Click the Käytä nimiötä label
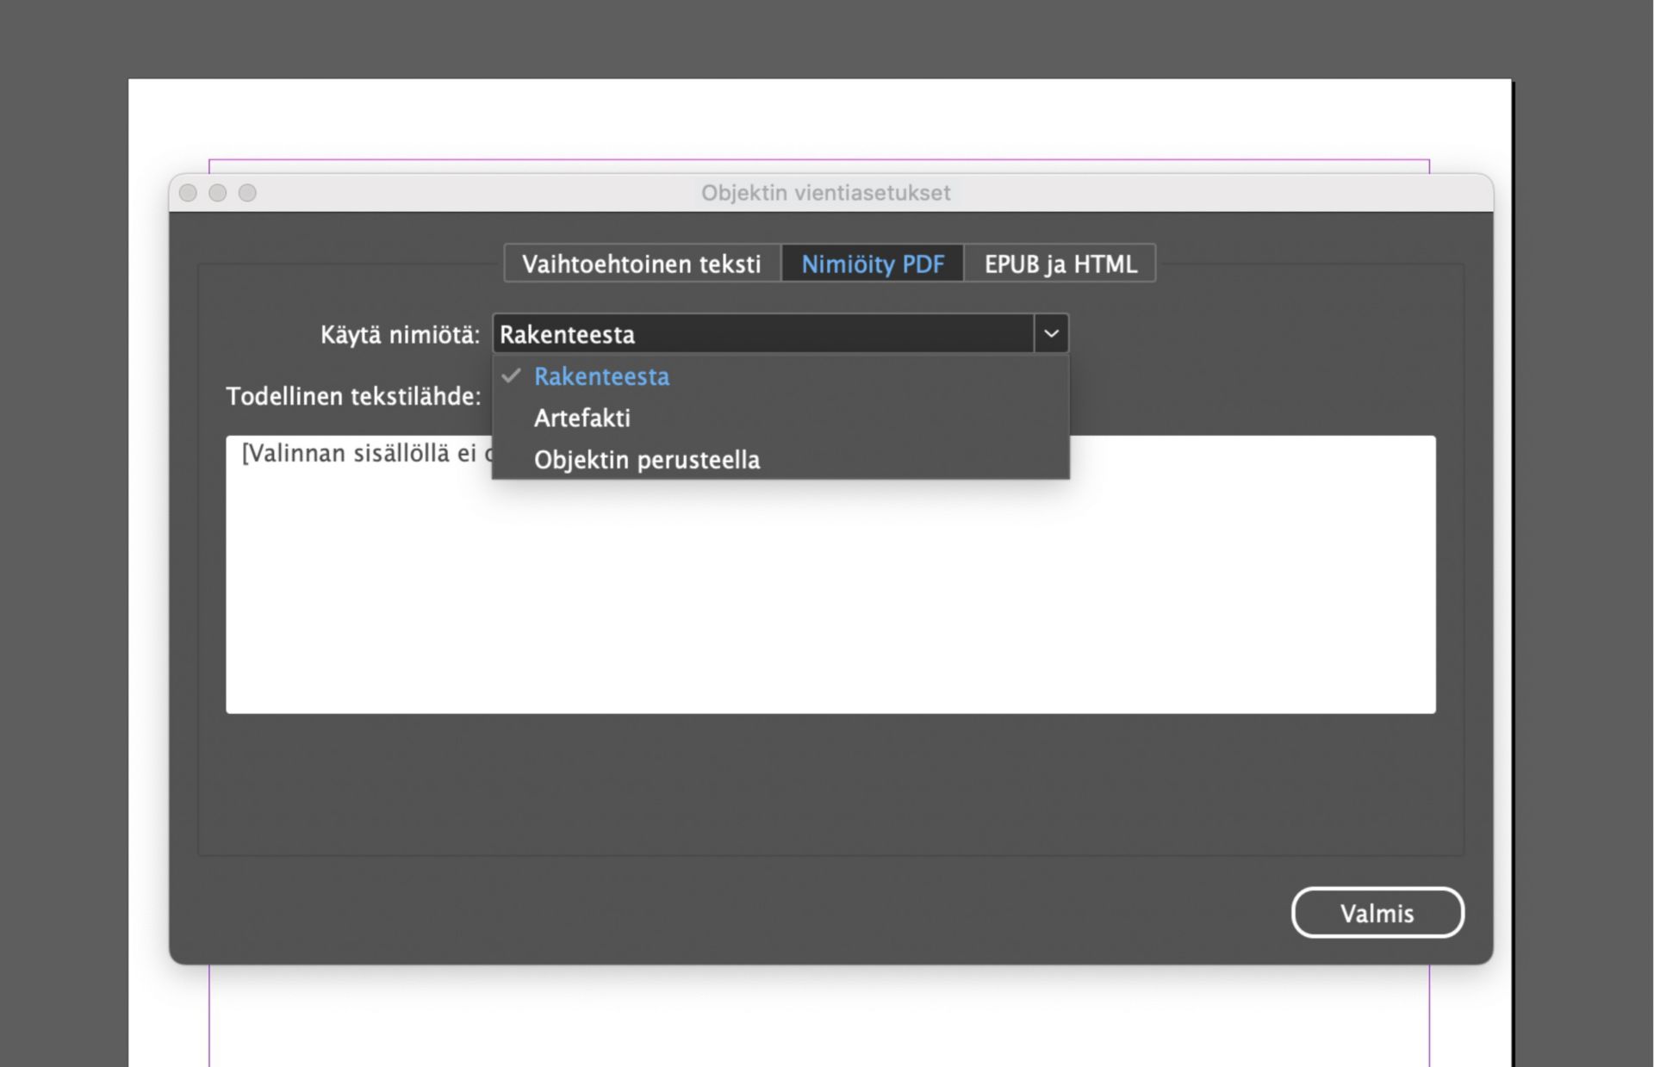Screen dimensions: 1654x1067 pos(400,335)
